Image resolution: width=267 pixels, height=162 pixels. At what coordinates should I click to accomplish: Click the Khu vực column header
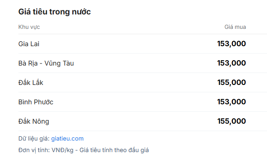(x=29, y=27)
